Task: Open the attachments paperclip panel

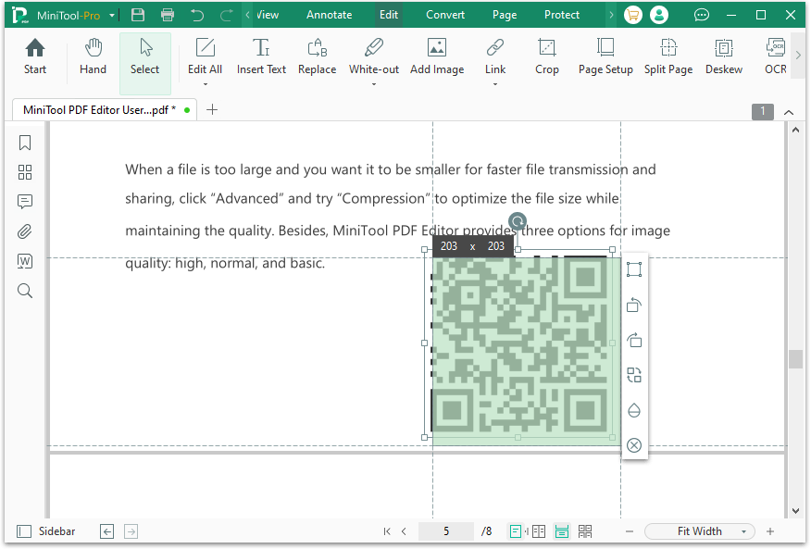Action: pos(25,231)
